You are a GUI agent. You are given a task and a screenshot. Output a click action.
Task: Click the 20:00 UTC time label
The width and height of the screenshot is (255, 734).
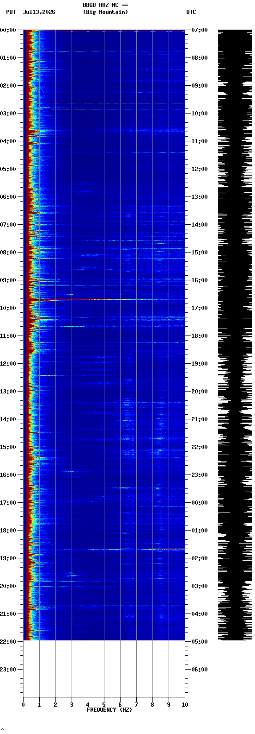pos(199,392)
